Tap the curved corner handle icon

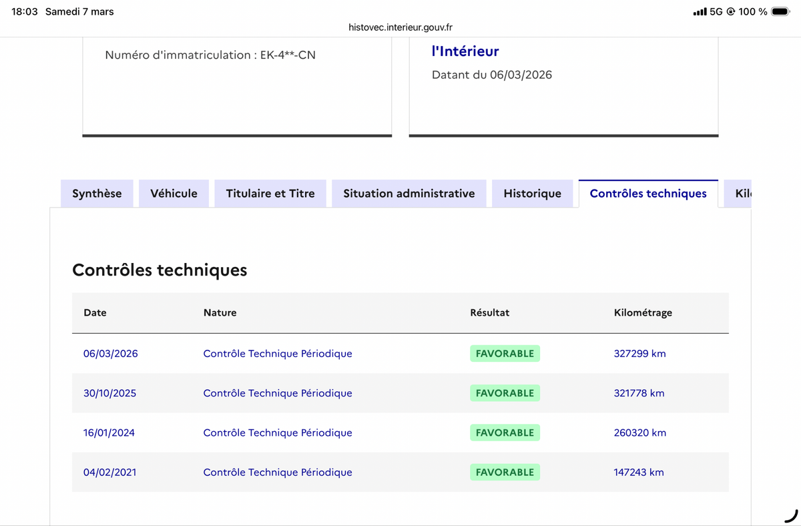point(790,515)
